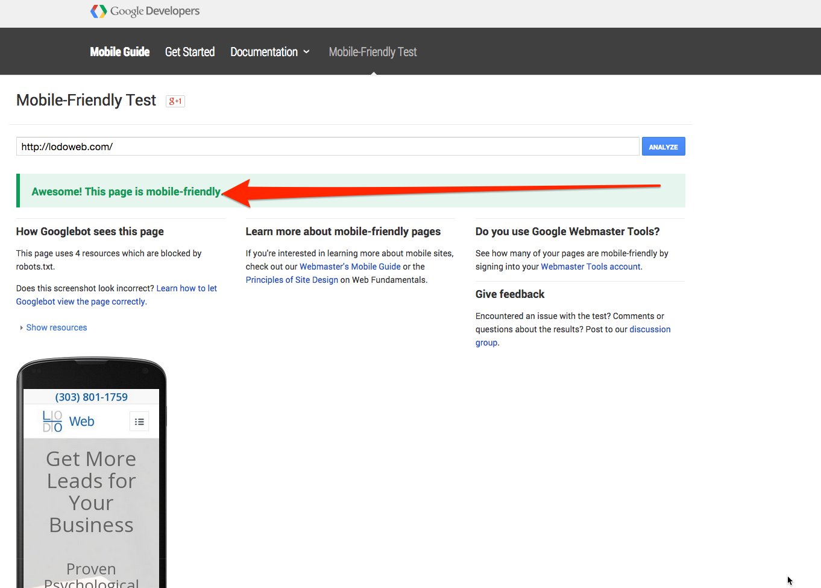The width and height of the screenshot is (821, 588).
Task: Select the Mobile-Friendly Test tab
Action: [x=373, y=52]
